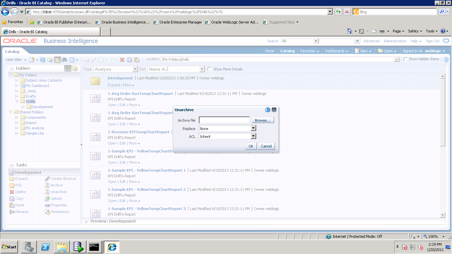
Task: Click the Browse button in Unarchive dialog
Action: coord(263,120)
